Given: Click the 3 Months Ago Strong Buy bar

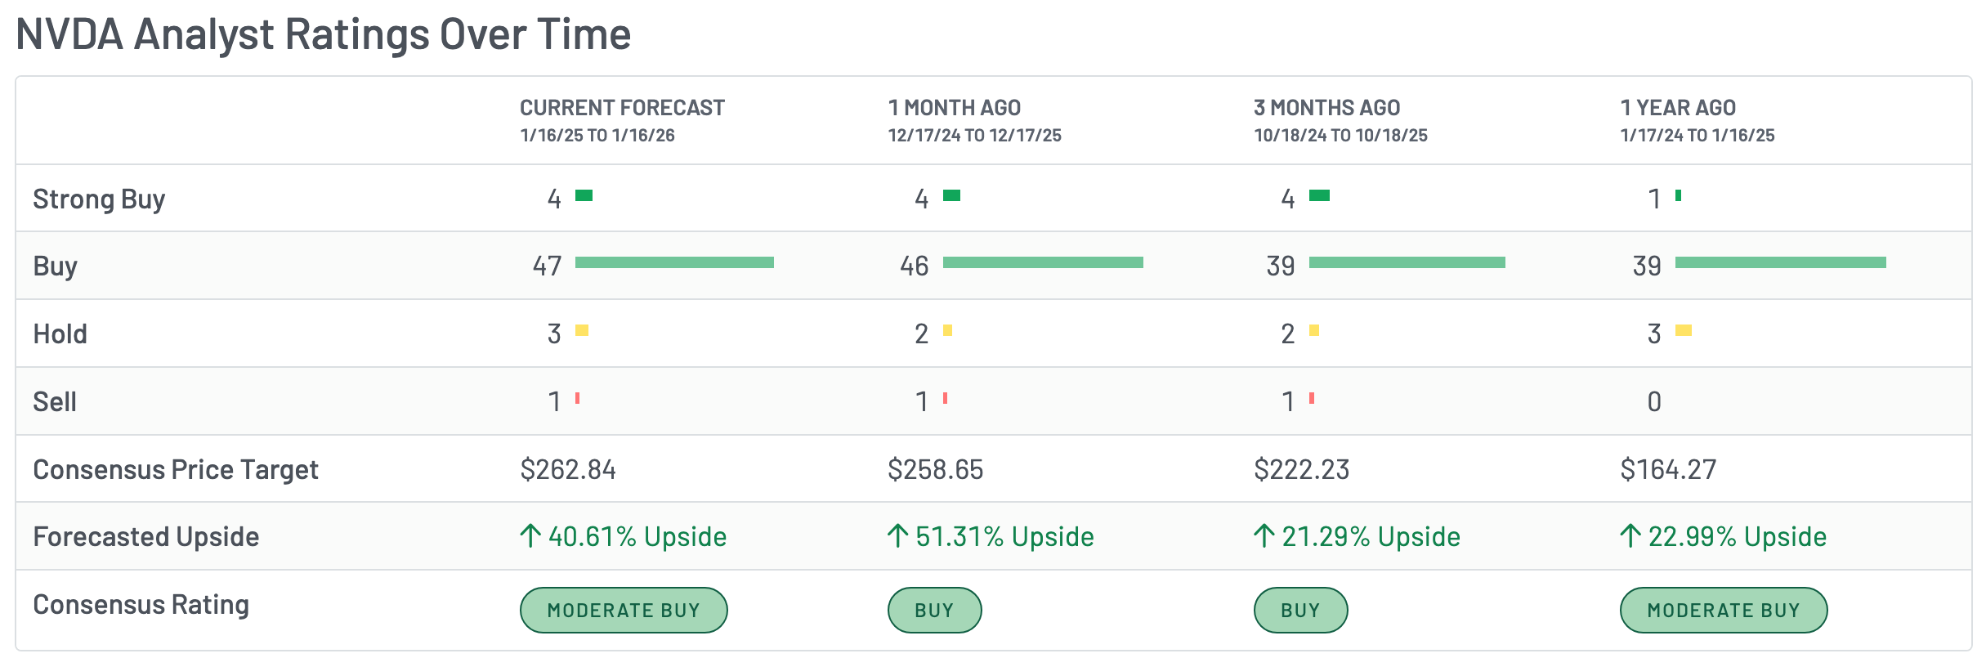Looking at the screenshot, I should [1319, 195].
